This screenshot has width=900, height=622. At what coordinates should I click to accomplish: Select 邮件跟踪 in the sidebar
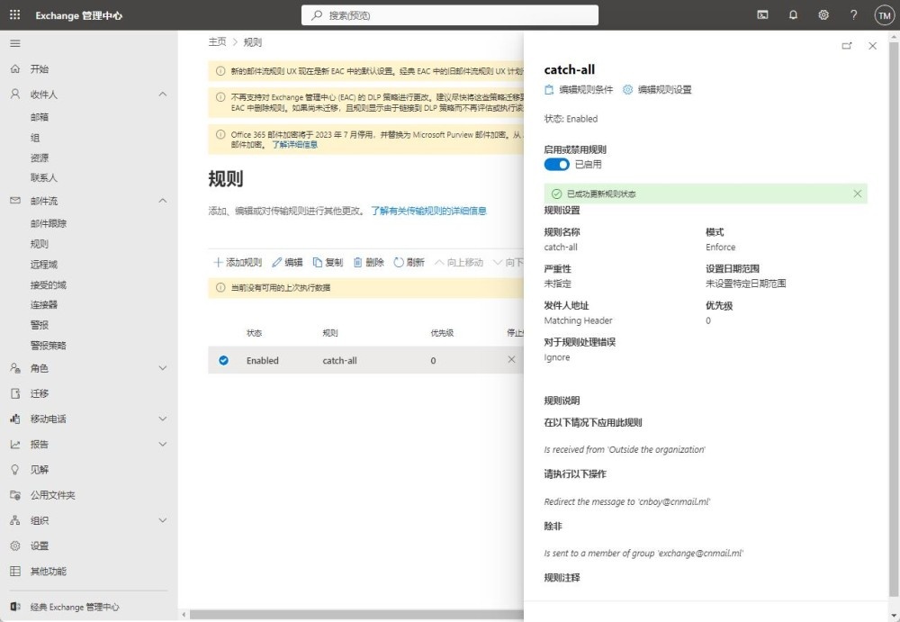[49, 223]
